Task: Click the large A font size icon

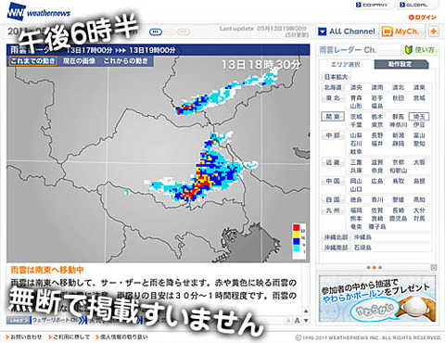Action: coord(297,321)
